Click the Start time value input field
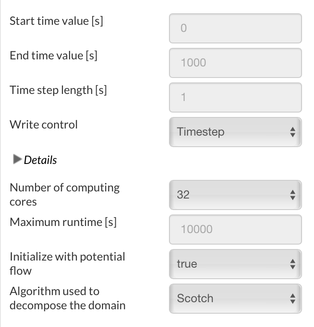 [235, 28]
